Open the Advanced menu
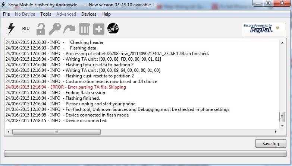The image size is (292, 166). (x=66, y=14)
